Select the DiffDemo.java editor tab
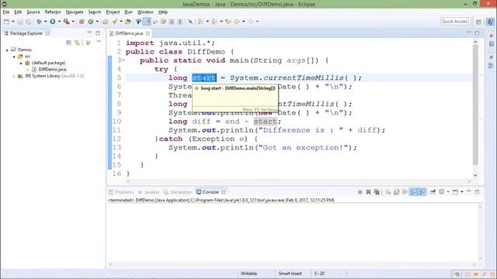Screen dimensions: 497x279 pyautogui.click(x=129, y=33)
